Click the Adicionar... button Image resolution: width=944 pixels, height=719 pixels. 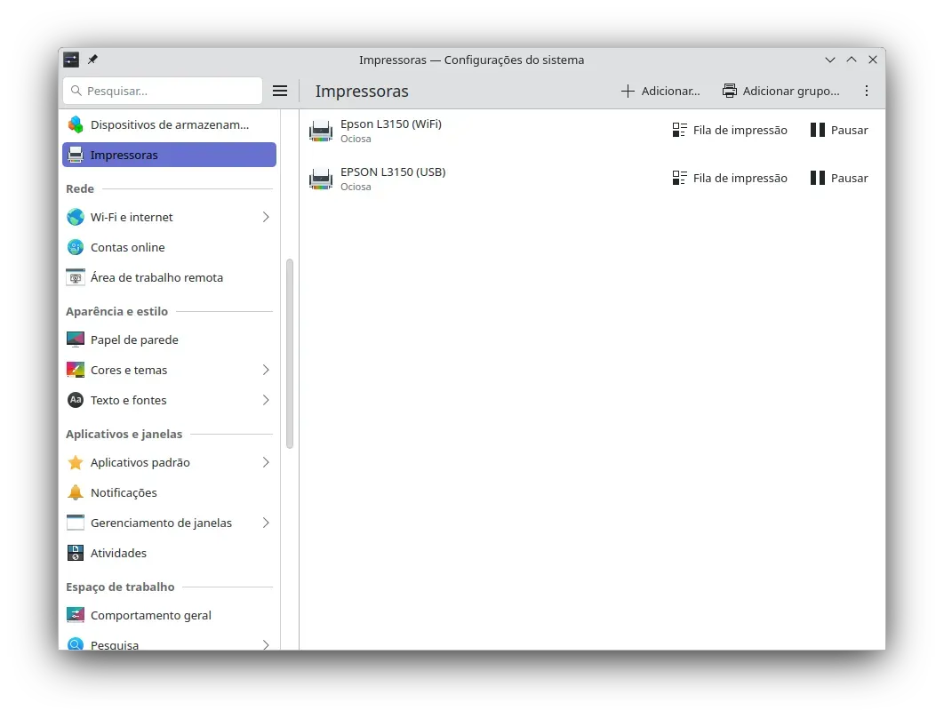click(x=661, y=90)
